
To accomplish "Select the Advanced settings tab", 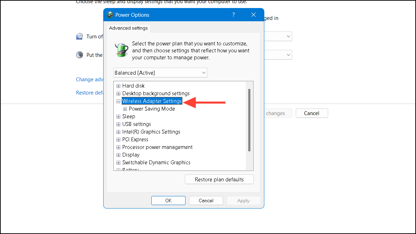I will pos(128,28).
